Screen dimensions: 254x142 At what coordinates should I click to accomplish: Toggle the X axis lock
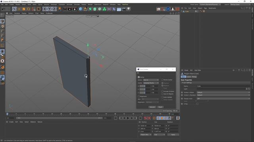[x=44, y=9]
